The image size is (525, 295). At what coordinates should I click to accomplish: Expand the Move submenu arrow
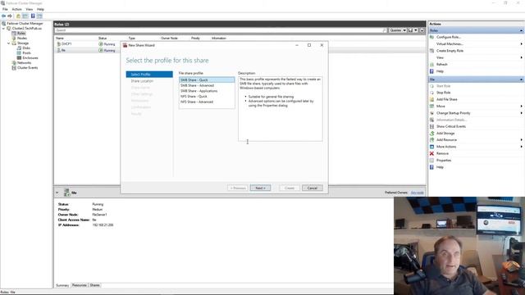coord(522,106)
